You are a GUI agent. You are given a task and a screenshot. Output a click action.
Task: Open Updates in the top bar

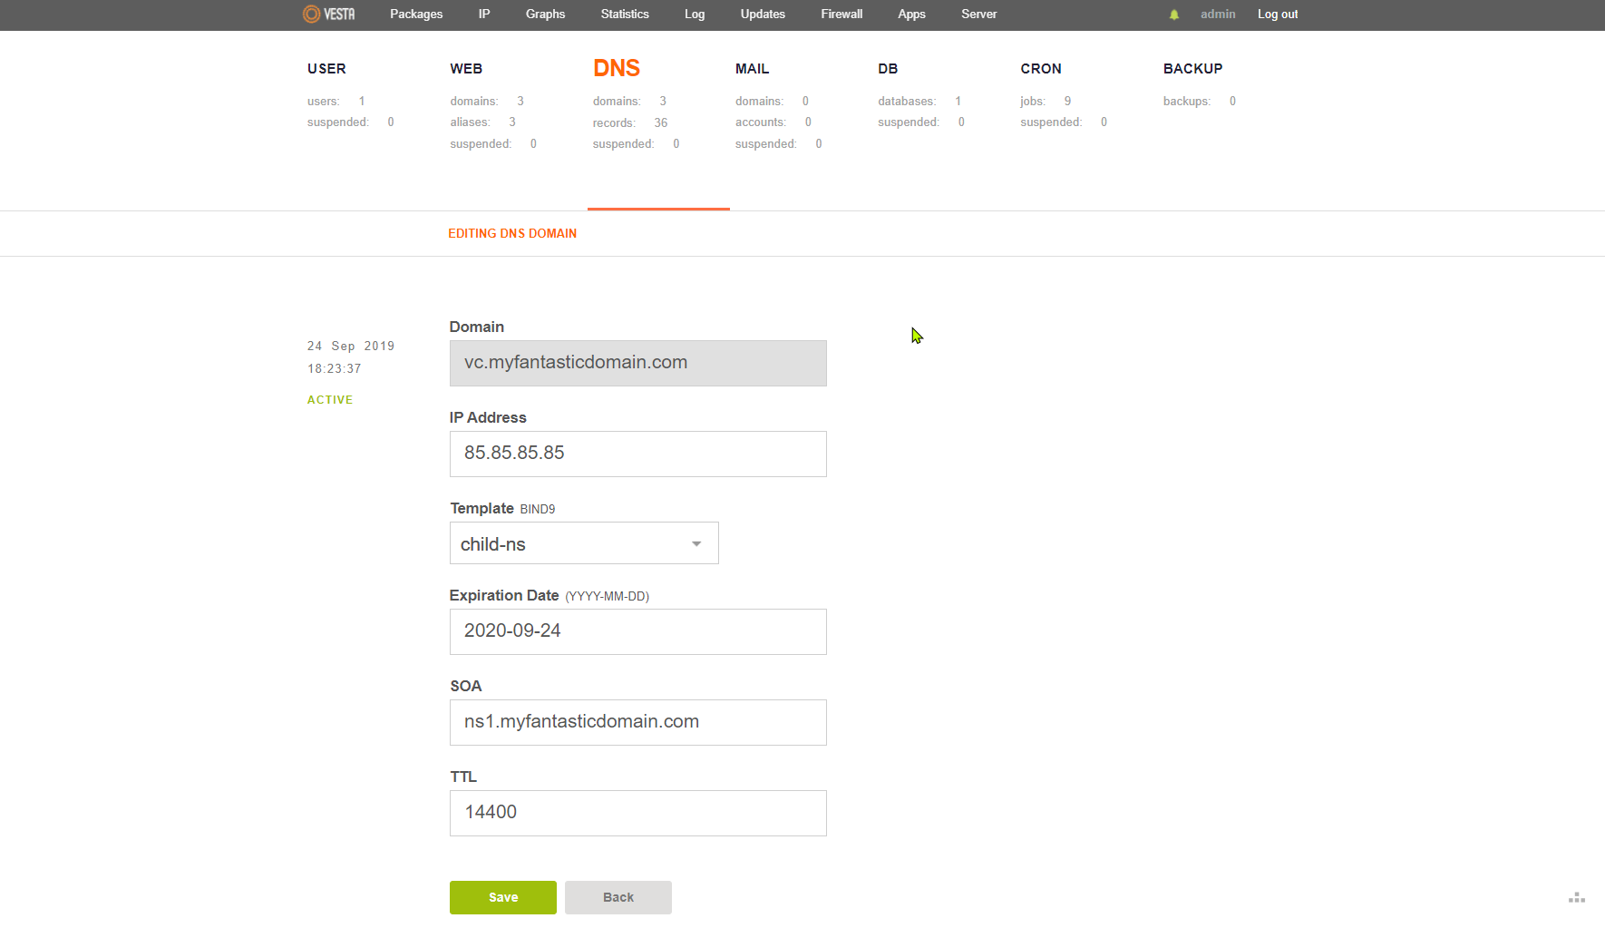763,14
